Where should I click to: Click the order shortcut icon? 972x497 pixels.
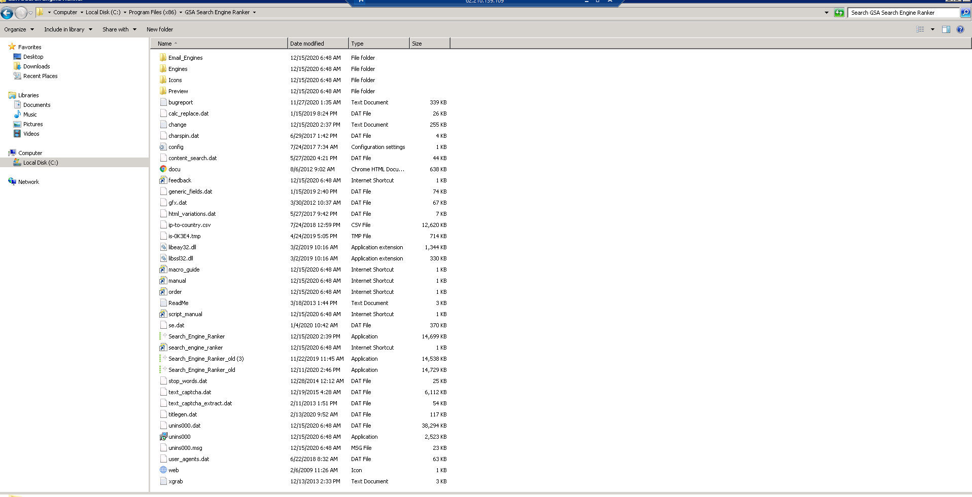click(163, 292)
